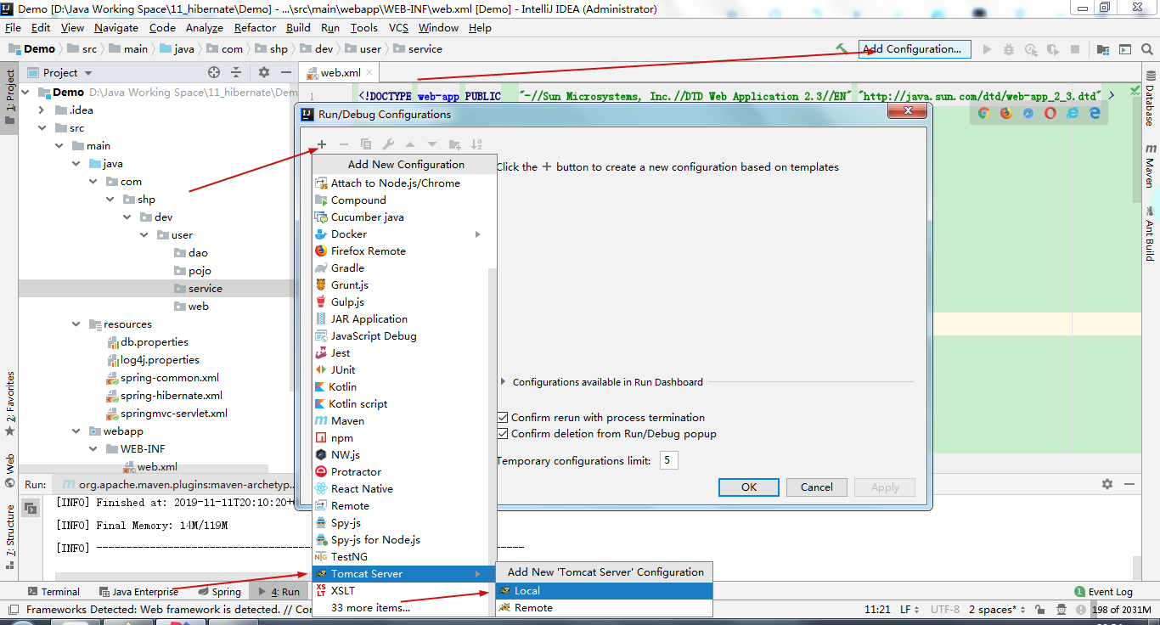Click the locate target icon in the Project panel
This screenshot has width=1160, height=625.
[x=214, y=73]
